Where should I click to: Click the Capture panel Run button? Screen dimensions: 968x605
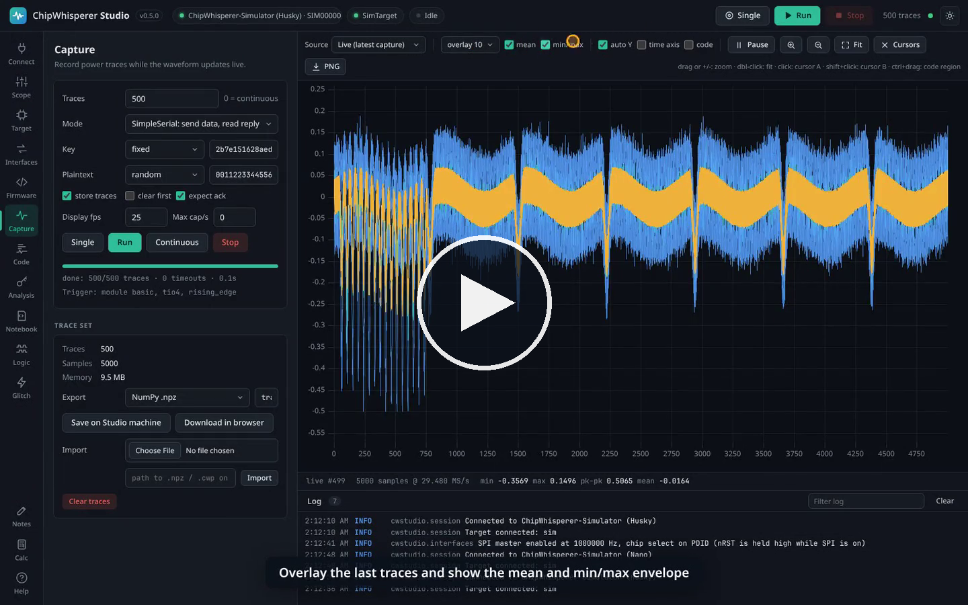click(x=125, y=243)
